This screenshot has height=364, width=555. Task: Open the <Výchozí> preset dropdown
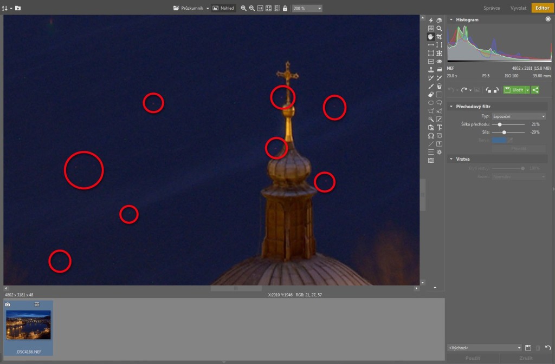pyautogui.click(x=485, y=348)
